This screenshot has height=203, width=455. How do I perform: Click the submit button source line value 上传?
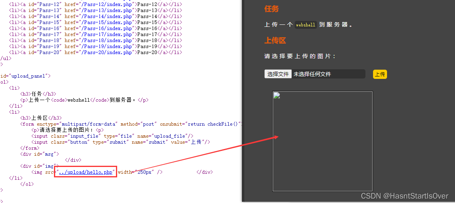pyautogui.click(x=196, y=142)
